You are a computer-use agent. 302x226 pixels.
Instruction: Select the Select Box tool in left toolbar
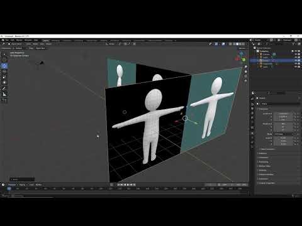point(4,54)
